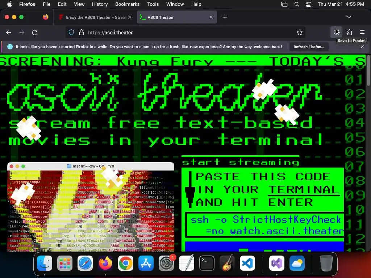Image resolution: width=371 pixels, height=278 pixels.
Task: Open Launchpad from the Dock
Action: pyautogui.click(x=64, y=263)
